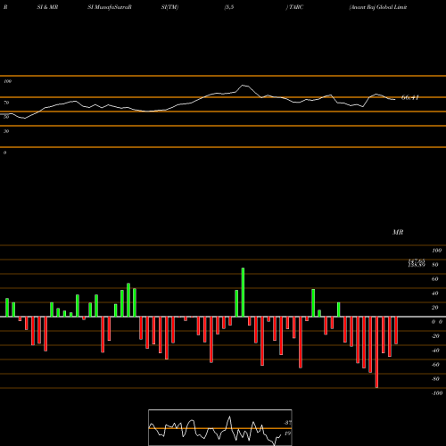
Task: Click the RSI value label 66.41
Action: click(410, 97)
